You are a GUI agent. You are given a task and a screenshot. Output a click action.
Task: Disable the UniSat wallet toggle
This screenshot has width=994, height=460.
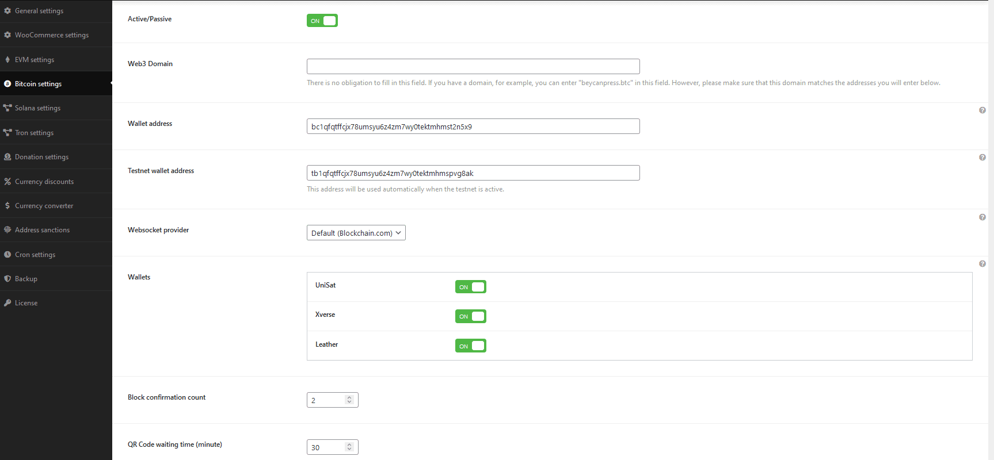click(x=471, y=287)
